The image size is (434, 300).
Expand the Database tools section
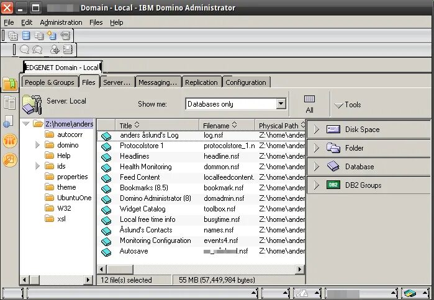317,167
